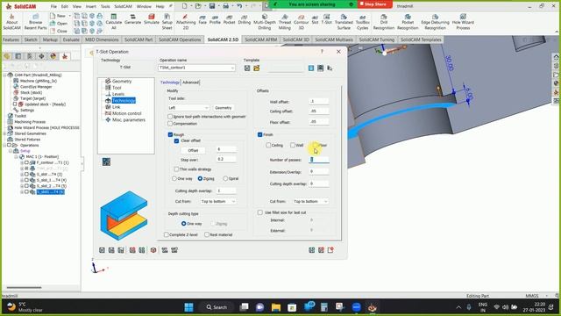Click the Geometry button beside Tool side
561x316 pixels.
tap(224, 108)
